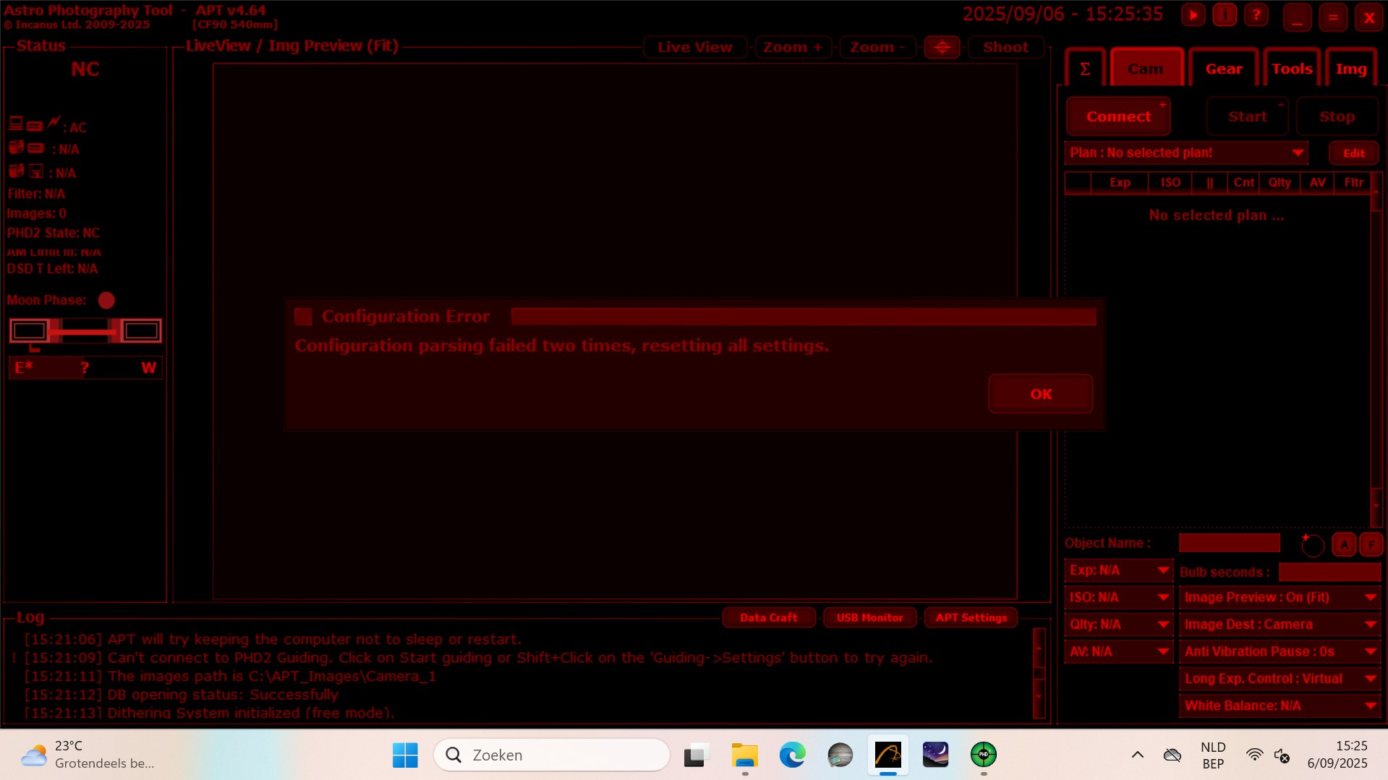Click the laptop power status icon
Image resolution: width=1388 pixels, height=780 pixels.
coord(16,124)
